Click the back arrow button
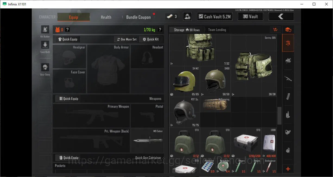 281,17
